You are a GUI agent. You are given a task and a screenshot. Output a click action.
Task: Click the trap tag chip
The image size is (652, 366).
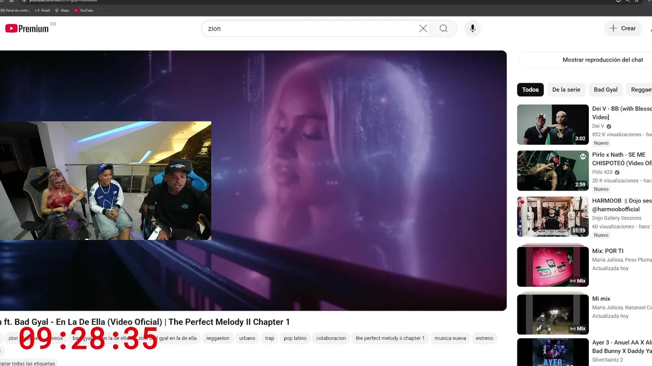[x=269, y=338]
